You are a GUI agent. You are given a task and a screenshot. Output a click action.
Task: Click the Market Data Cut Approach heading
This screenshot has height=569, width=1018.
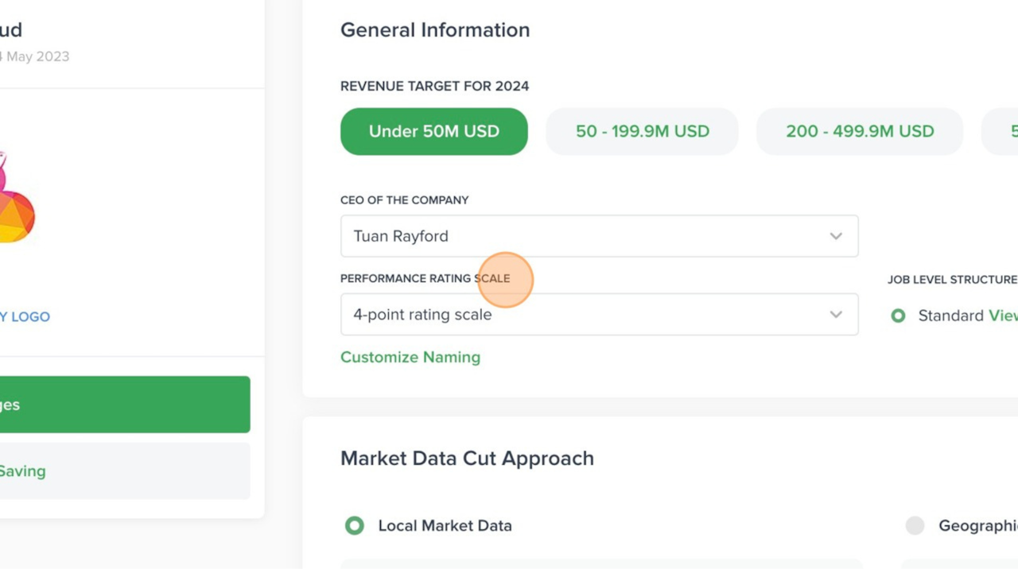pos(467,459)
